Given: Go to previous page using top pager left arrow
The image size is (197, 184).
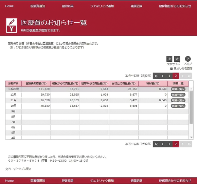Looking at the screenshot, I should [x=163, y=76].
